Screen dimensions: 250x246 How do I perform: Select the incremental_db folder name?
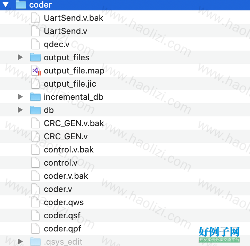click(x=74, y=97)
